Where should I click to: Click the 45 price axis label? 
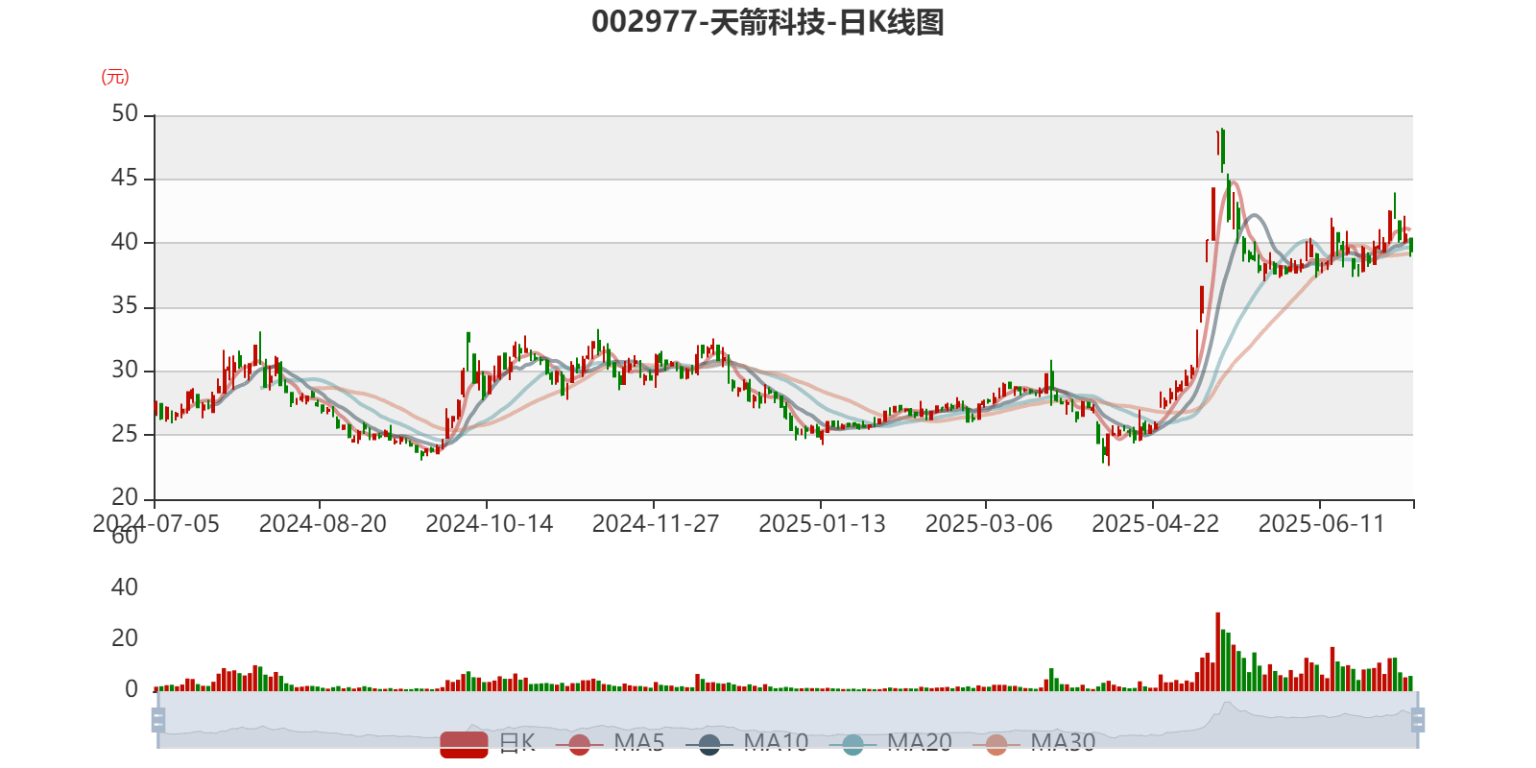[x=125, y=179]
